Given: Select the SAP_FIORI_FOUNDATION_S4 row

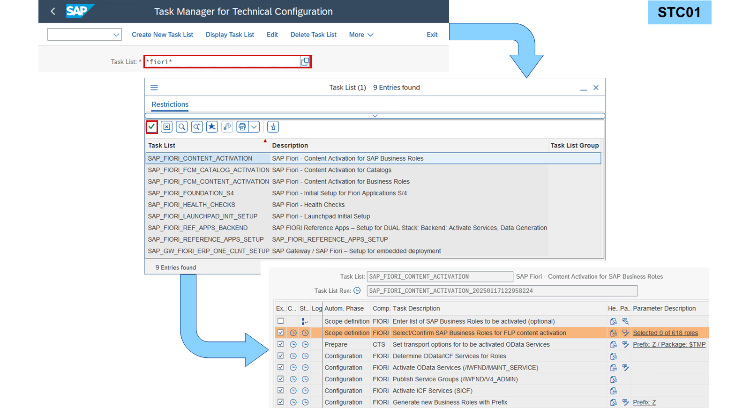Looking at the screenshot, I should click(373, 193).
